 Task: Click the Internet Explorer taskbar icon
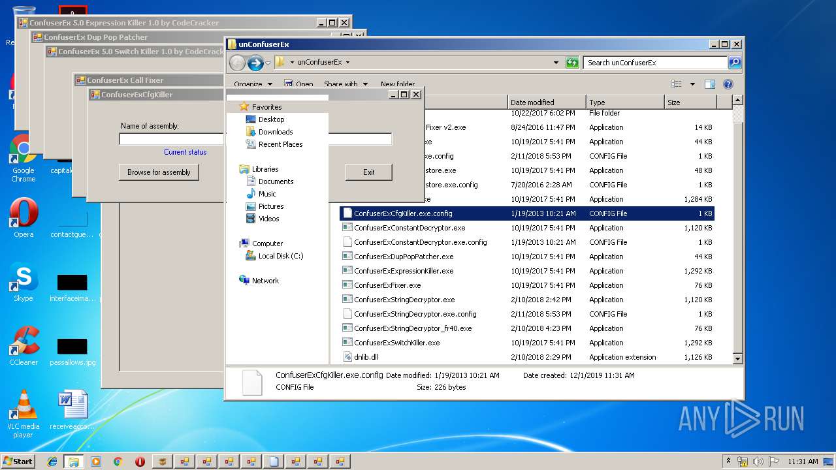click(52, 462)
